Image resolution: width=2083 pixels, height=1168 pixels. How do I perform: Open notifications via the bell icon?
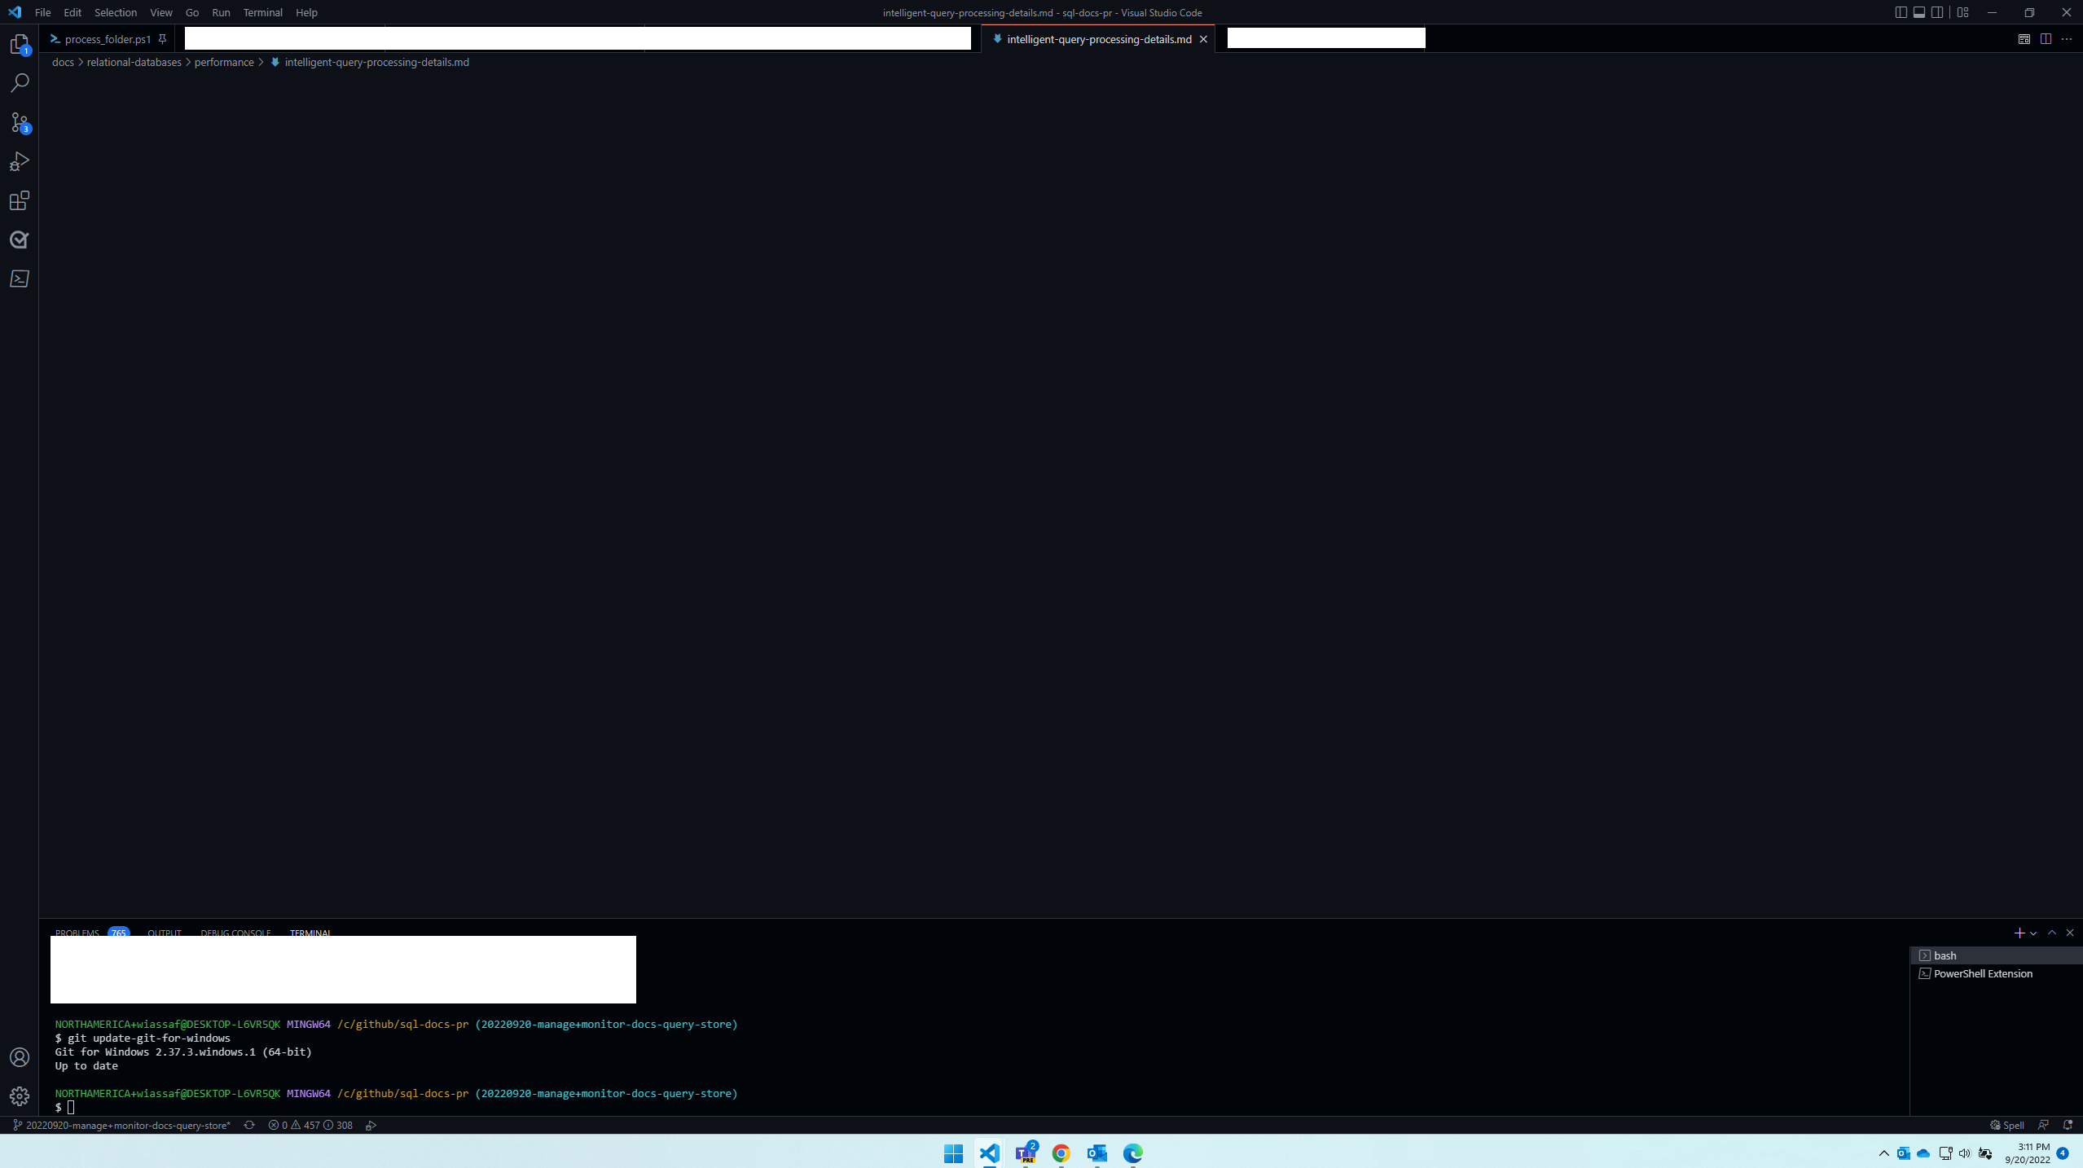(2068, 1125)
